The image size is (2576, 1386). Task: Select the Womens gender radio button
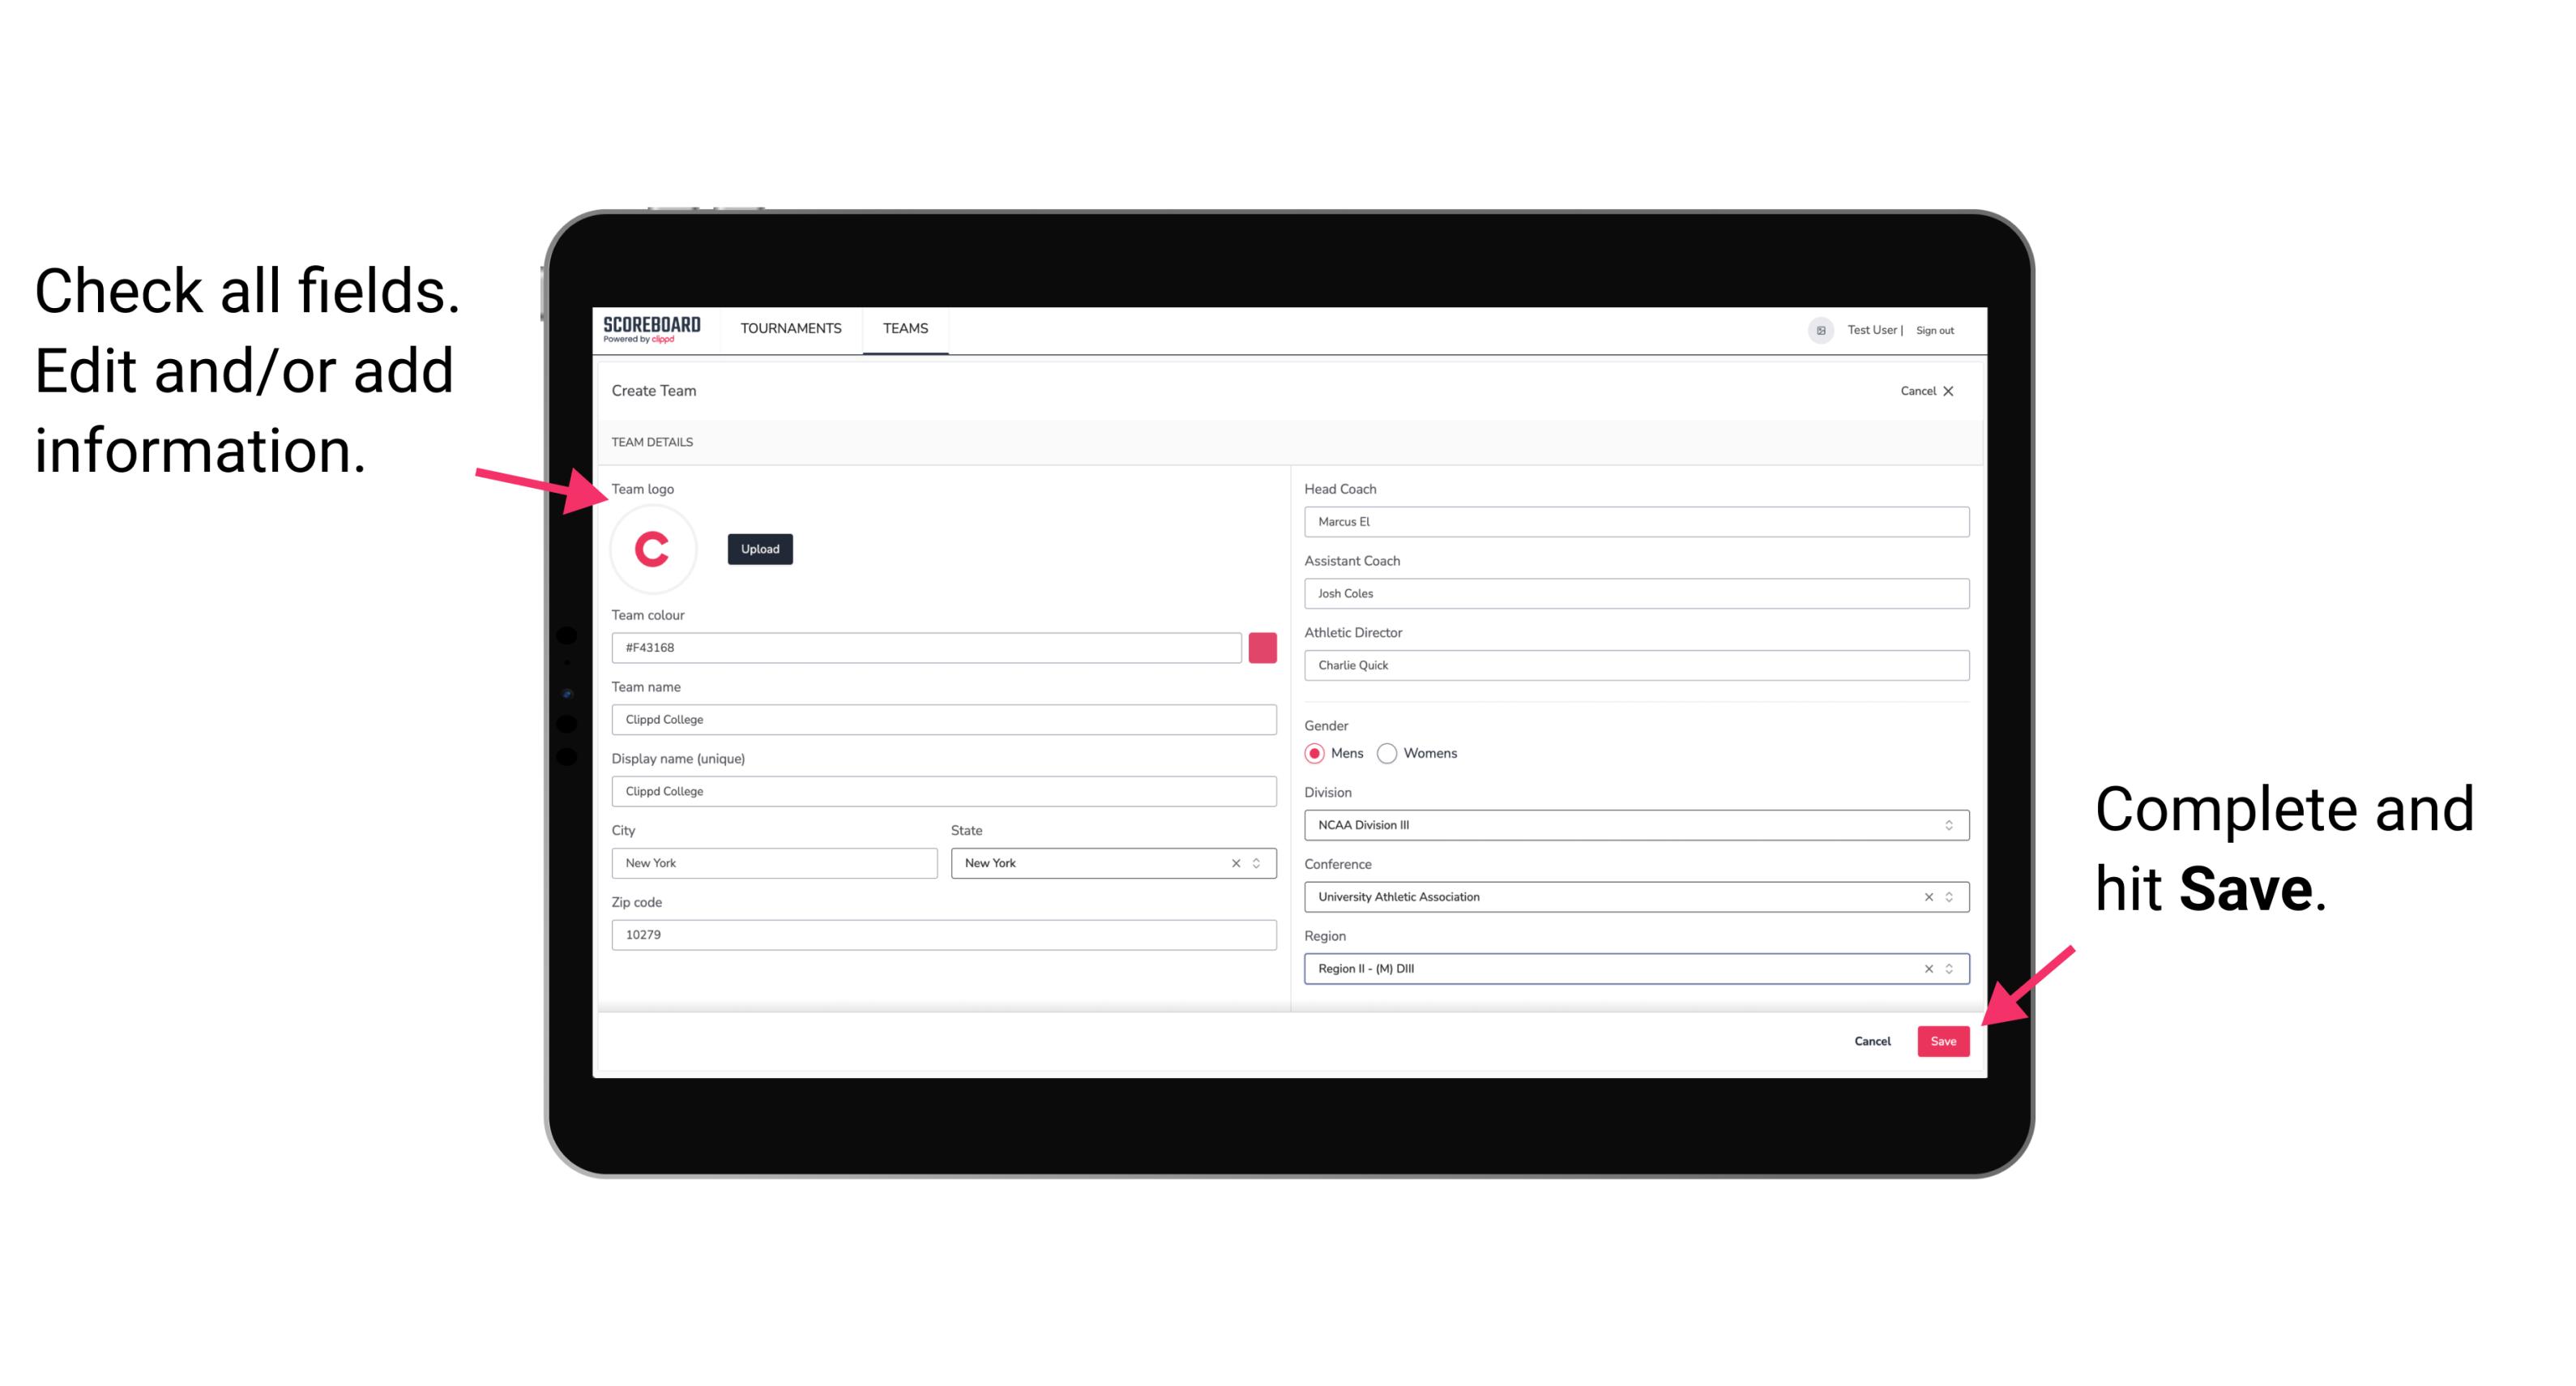(x=1394, y=755)
